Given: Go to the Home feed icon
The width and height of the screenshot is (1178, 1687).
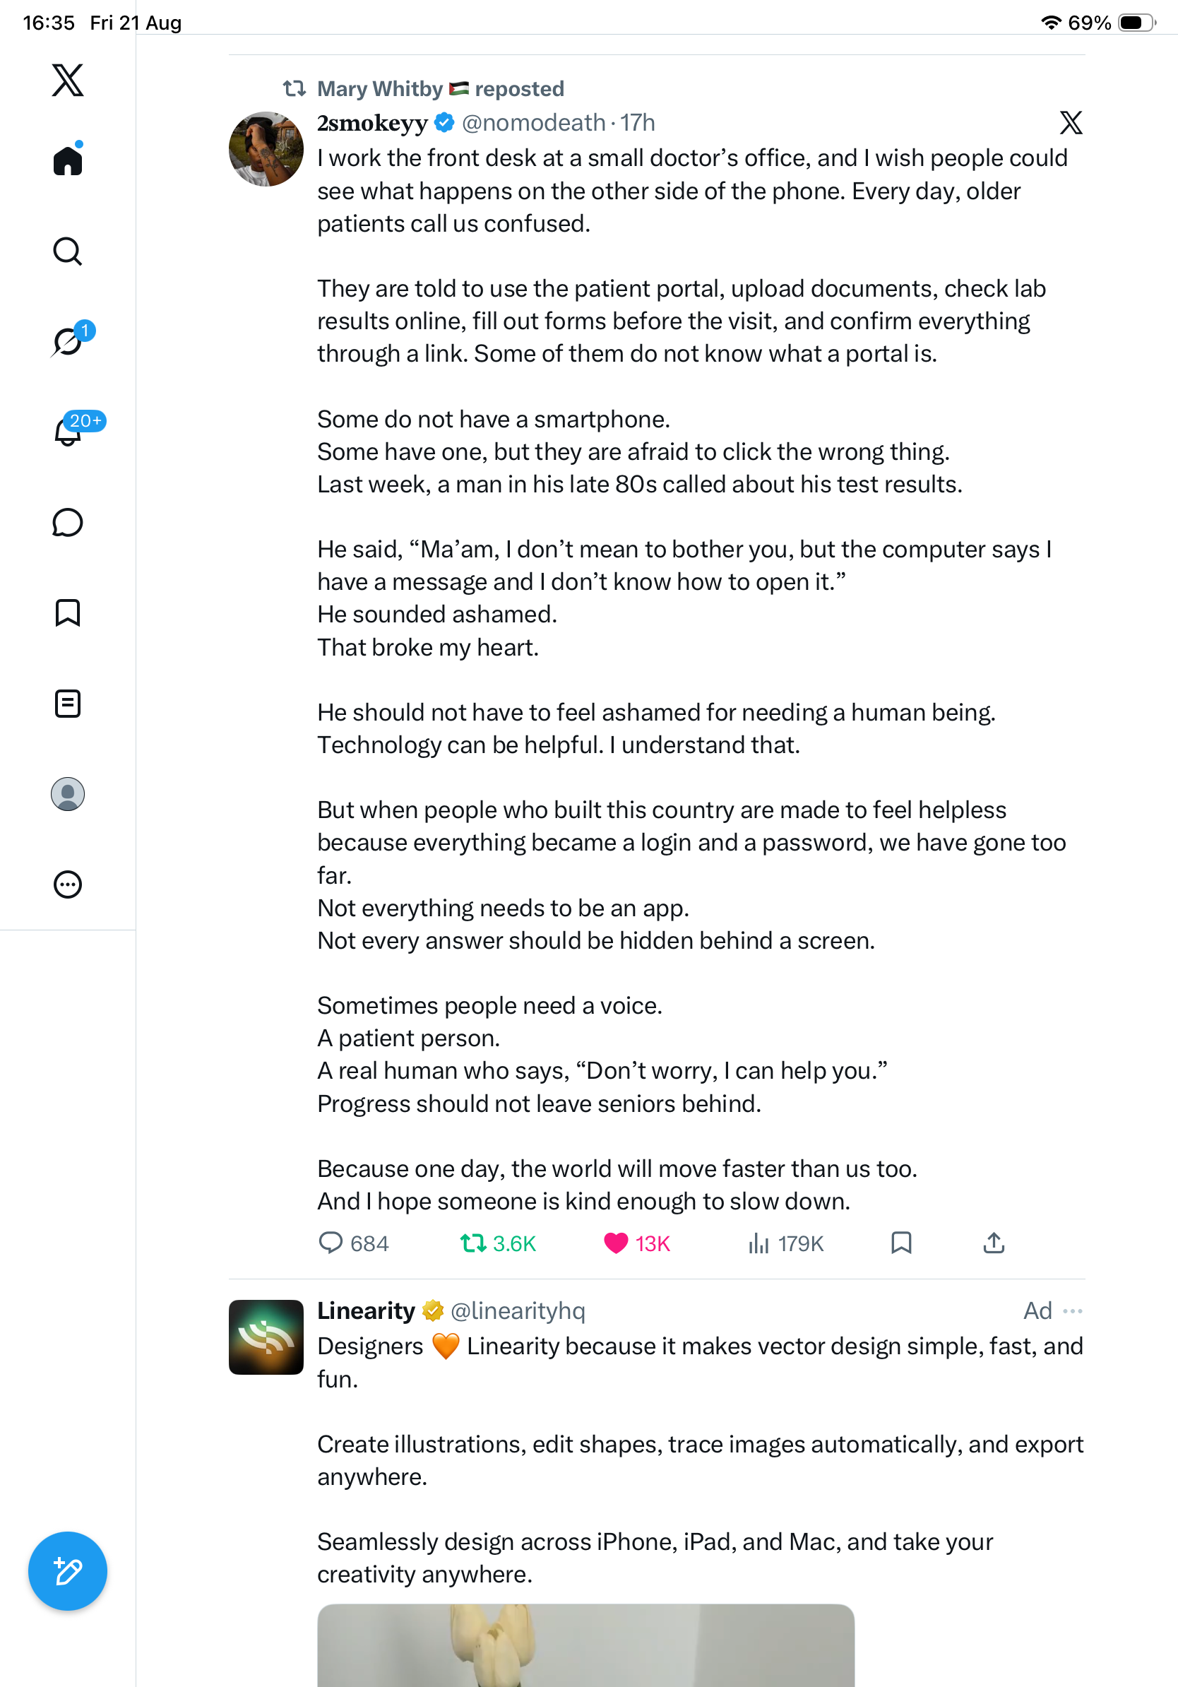Looking at the screenshot, I should 68,160.
